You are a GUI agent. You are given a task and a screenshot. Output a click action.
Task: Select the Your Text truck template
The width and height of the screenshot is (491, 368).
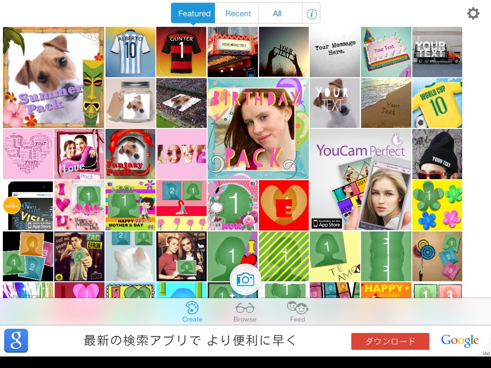point(437,52)
